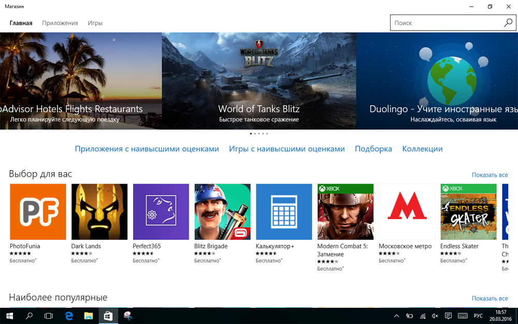518x324 pixels.
Task: Open the PhotoFunia app icon
Action: [x=38, y=212]
